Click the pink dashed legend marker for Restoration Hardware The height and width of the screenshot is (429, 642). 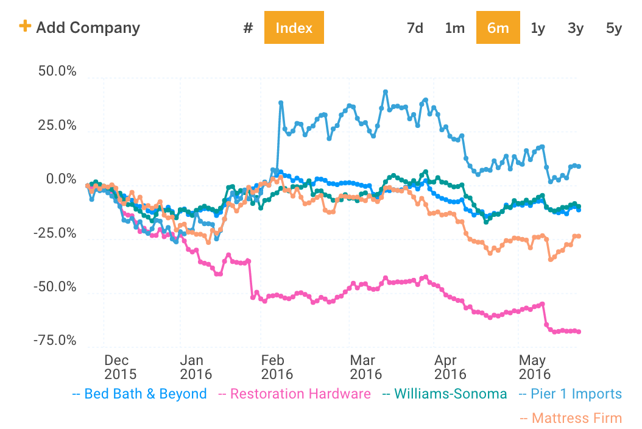(x=221, y=394)
